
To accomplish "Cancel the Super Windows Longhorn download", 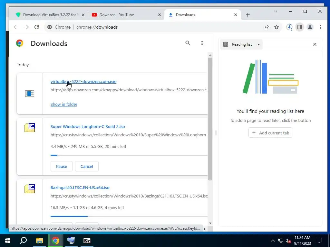I will click(x=87, y=166).
